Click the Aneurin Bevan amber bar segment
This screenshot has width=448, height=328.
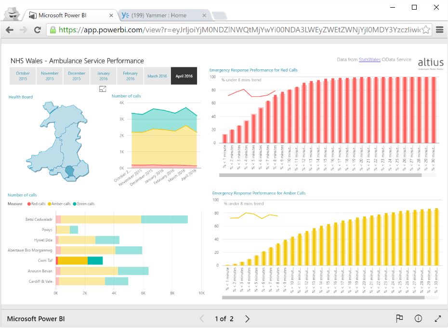89,271
